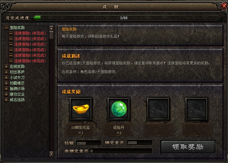Click the 领取奖励 claim button

click(188, 147)
